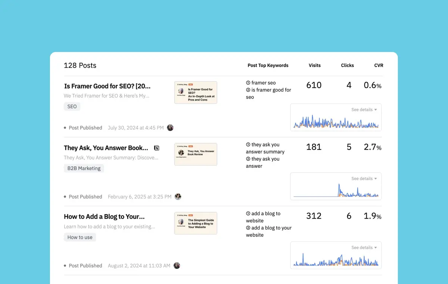This screenshot has height=284, width=448.
Task: Click the February 6, 2025 at 3:25 PM date
Action: (140, 197)
